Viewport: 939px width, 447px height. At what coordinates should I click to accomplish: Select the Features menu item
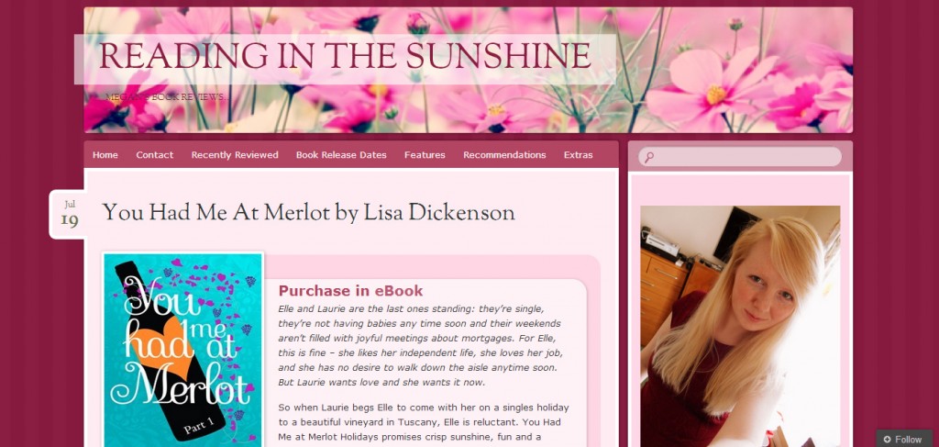[425, 154]
